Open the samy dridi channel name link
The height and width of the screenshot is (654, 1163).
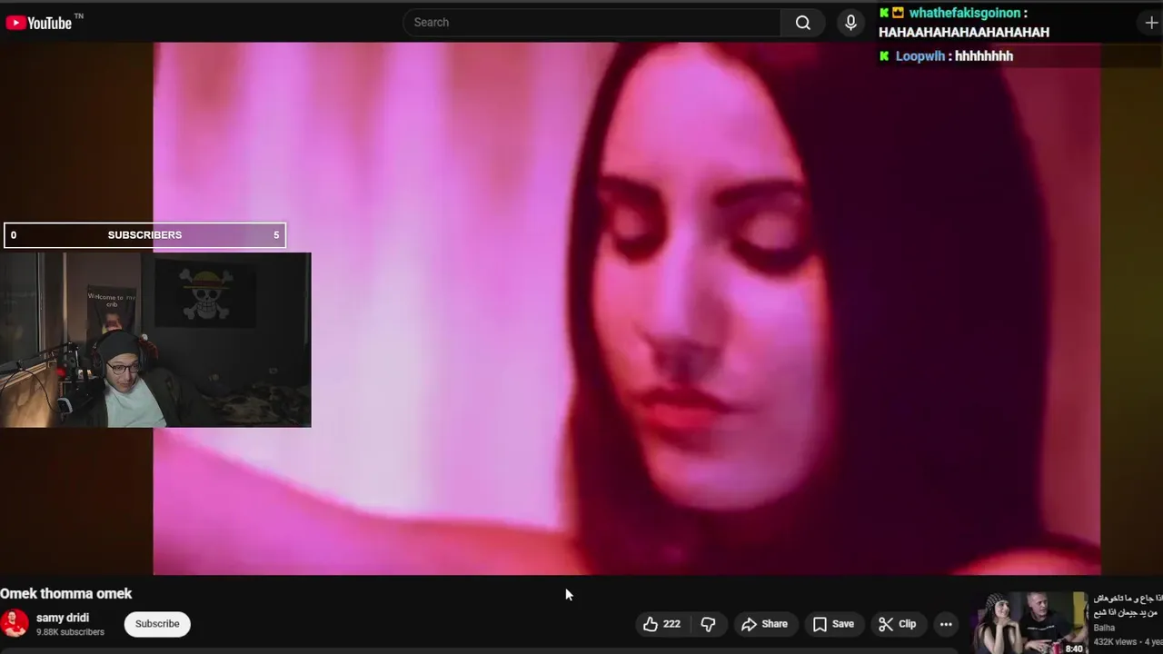coord(63,618)
